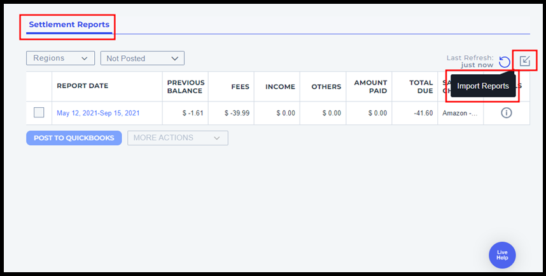The height and width of the screenshot is (276, 546).
Task: Open the May 12, 2021-Sep 15, 2021 report link
Action: coord(98,113)
